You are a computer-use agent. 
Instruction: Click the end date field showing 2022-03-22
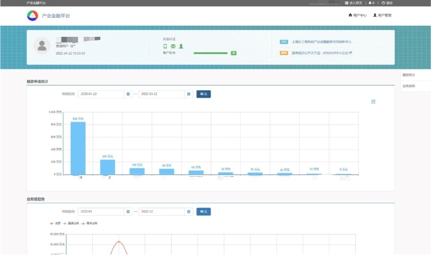161,94
